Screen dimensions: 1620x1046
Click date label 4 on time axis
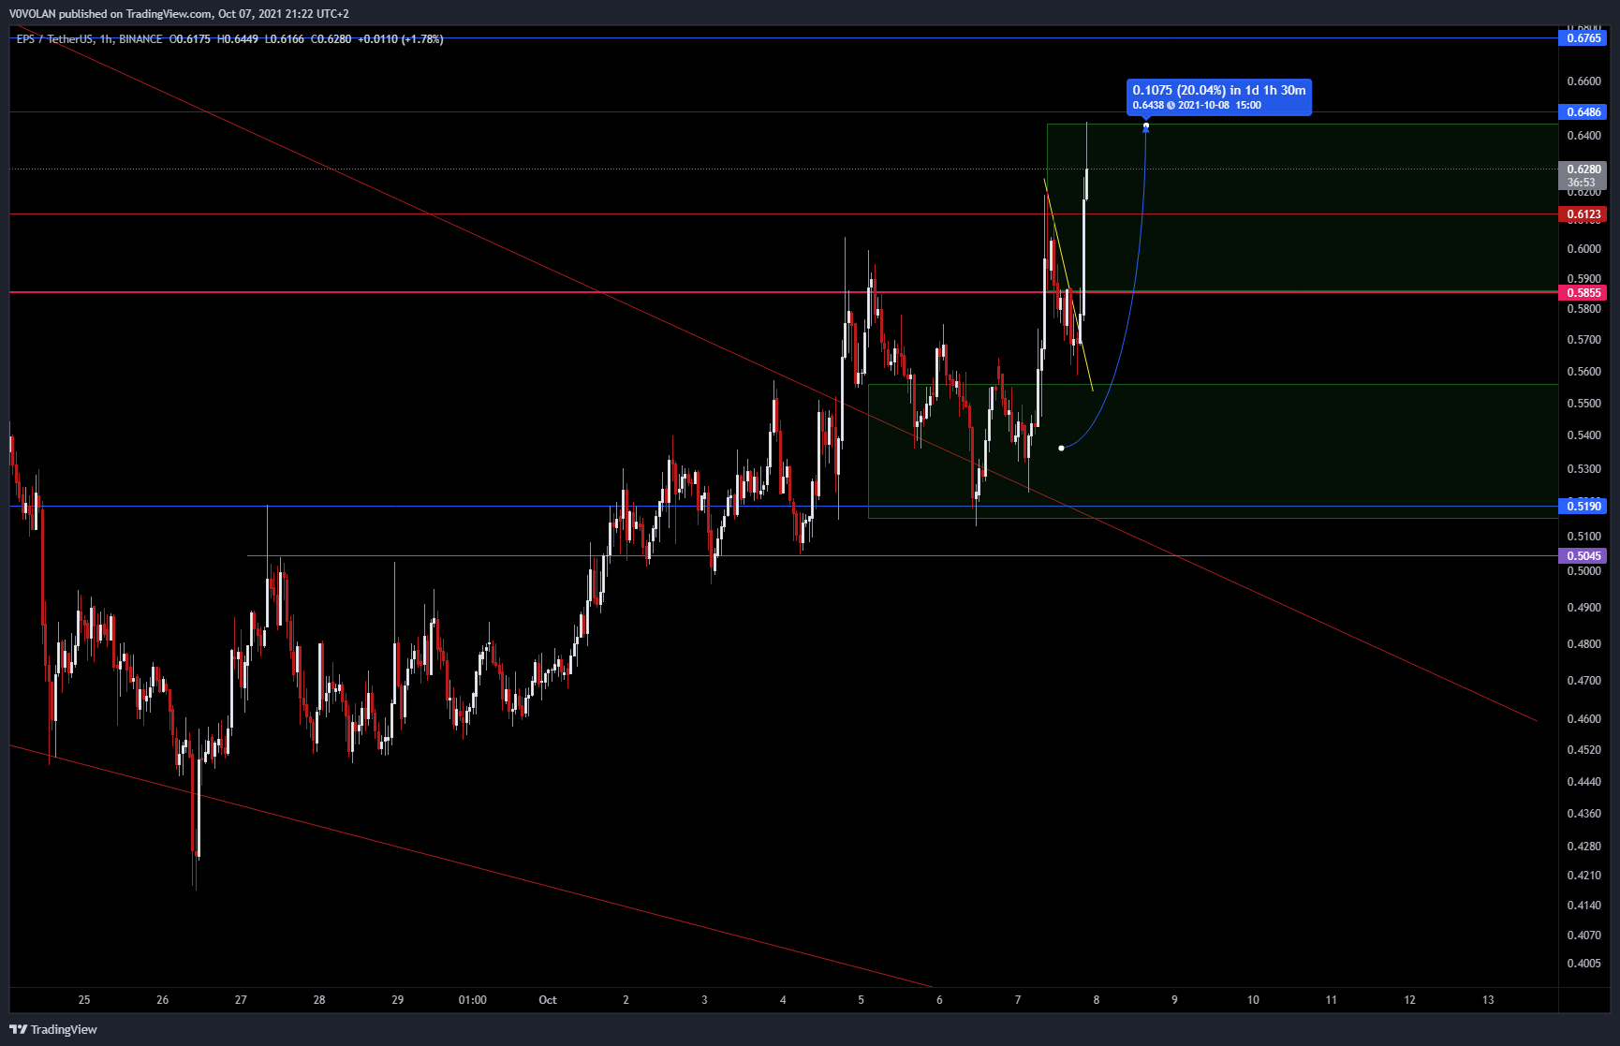point(783,1000)
